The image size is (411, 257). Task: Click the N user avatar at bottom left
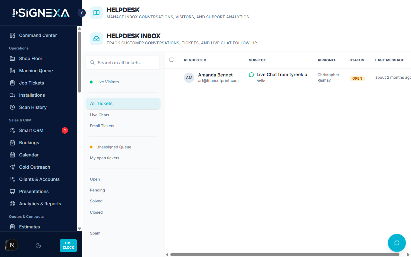[12, 245]
